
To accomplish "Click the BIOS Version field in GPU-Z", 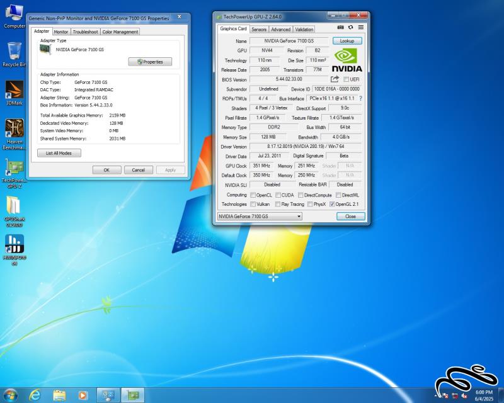I will (289, 79).
